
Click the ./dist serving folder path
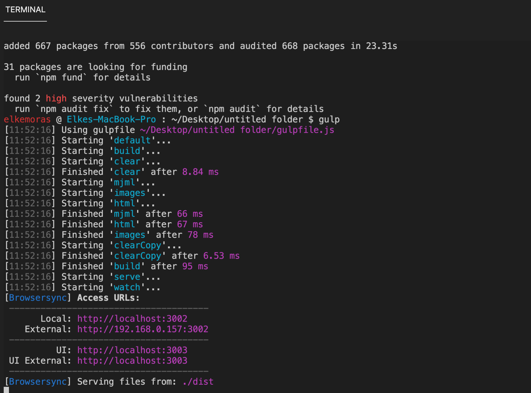pos(198,382)
